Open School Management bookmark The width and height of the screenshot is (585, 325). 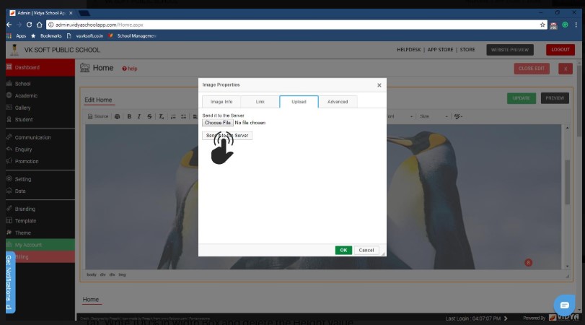point(132,36)
